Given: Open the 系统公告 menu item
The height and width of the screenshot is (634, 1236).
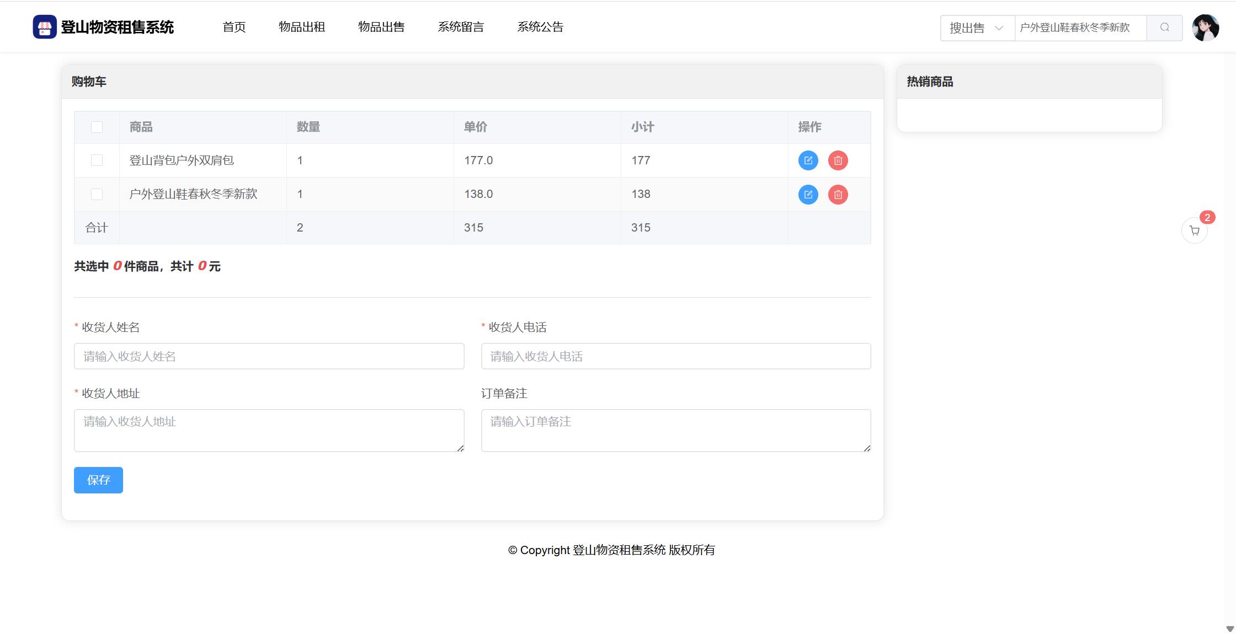Looking at the screenshot, I should [540, 27].
